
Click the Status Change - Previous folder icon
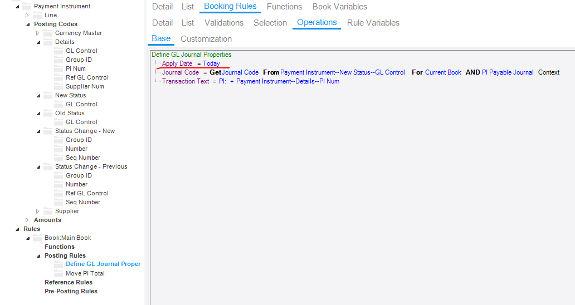click(48, 166)
